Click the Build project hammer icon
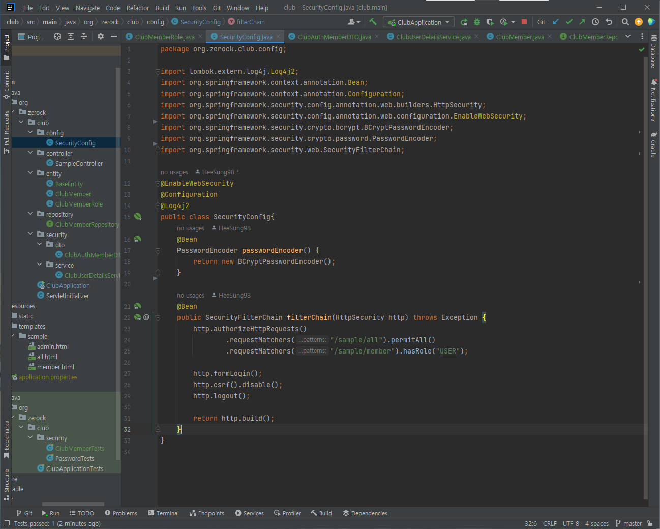This screenshot has width=660, height=529. tap(373, 22)
